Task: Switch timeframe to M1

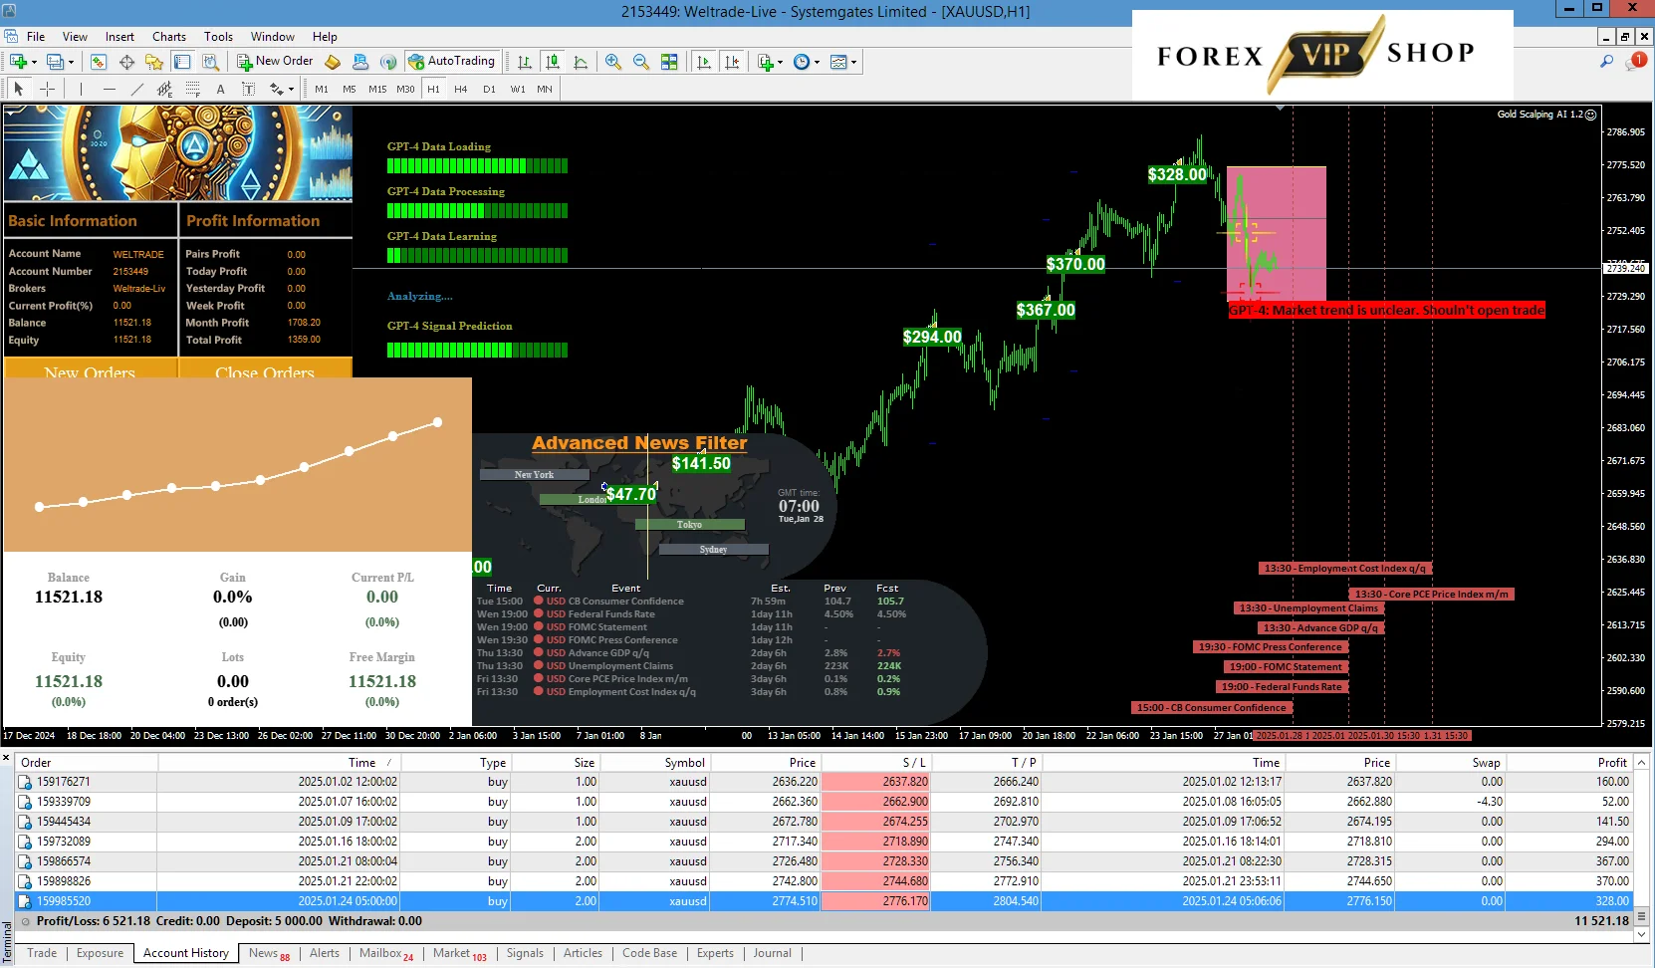Action: [322, 89]
